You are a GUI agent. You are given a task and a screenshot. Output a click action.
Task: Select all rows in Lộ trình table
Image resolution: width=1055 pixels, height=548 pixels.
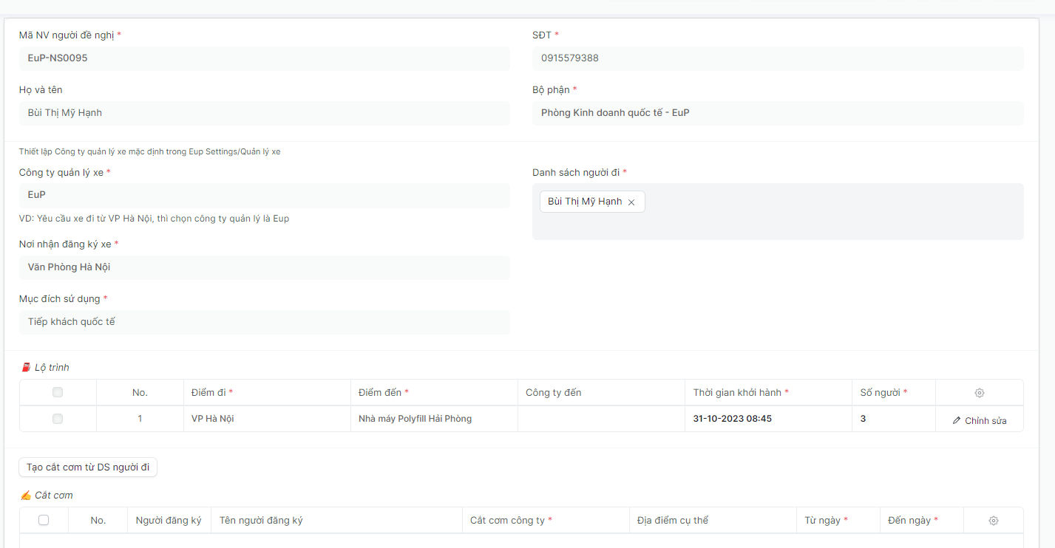click(x=58, y=392)
